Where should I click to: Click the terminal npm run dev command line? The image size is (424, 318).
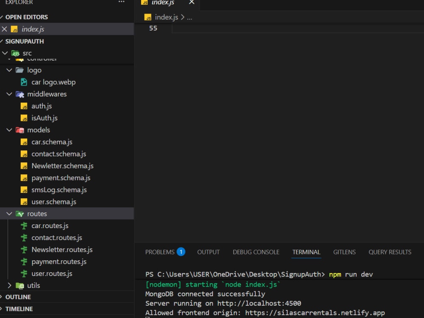(351, 274)
